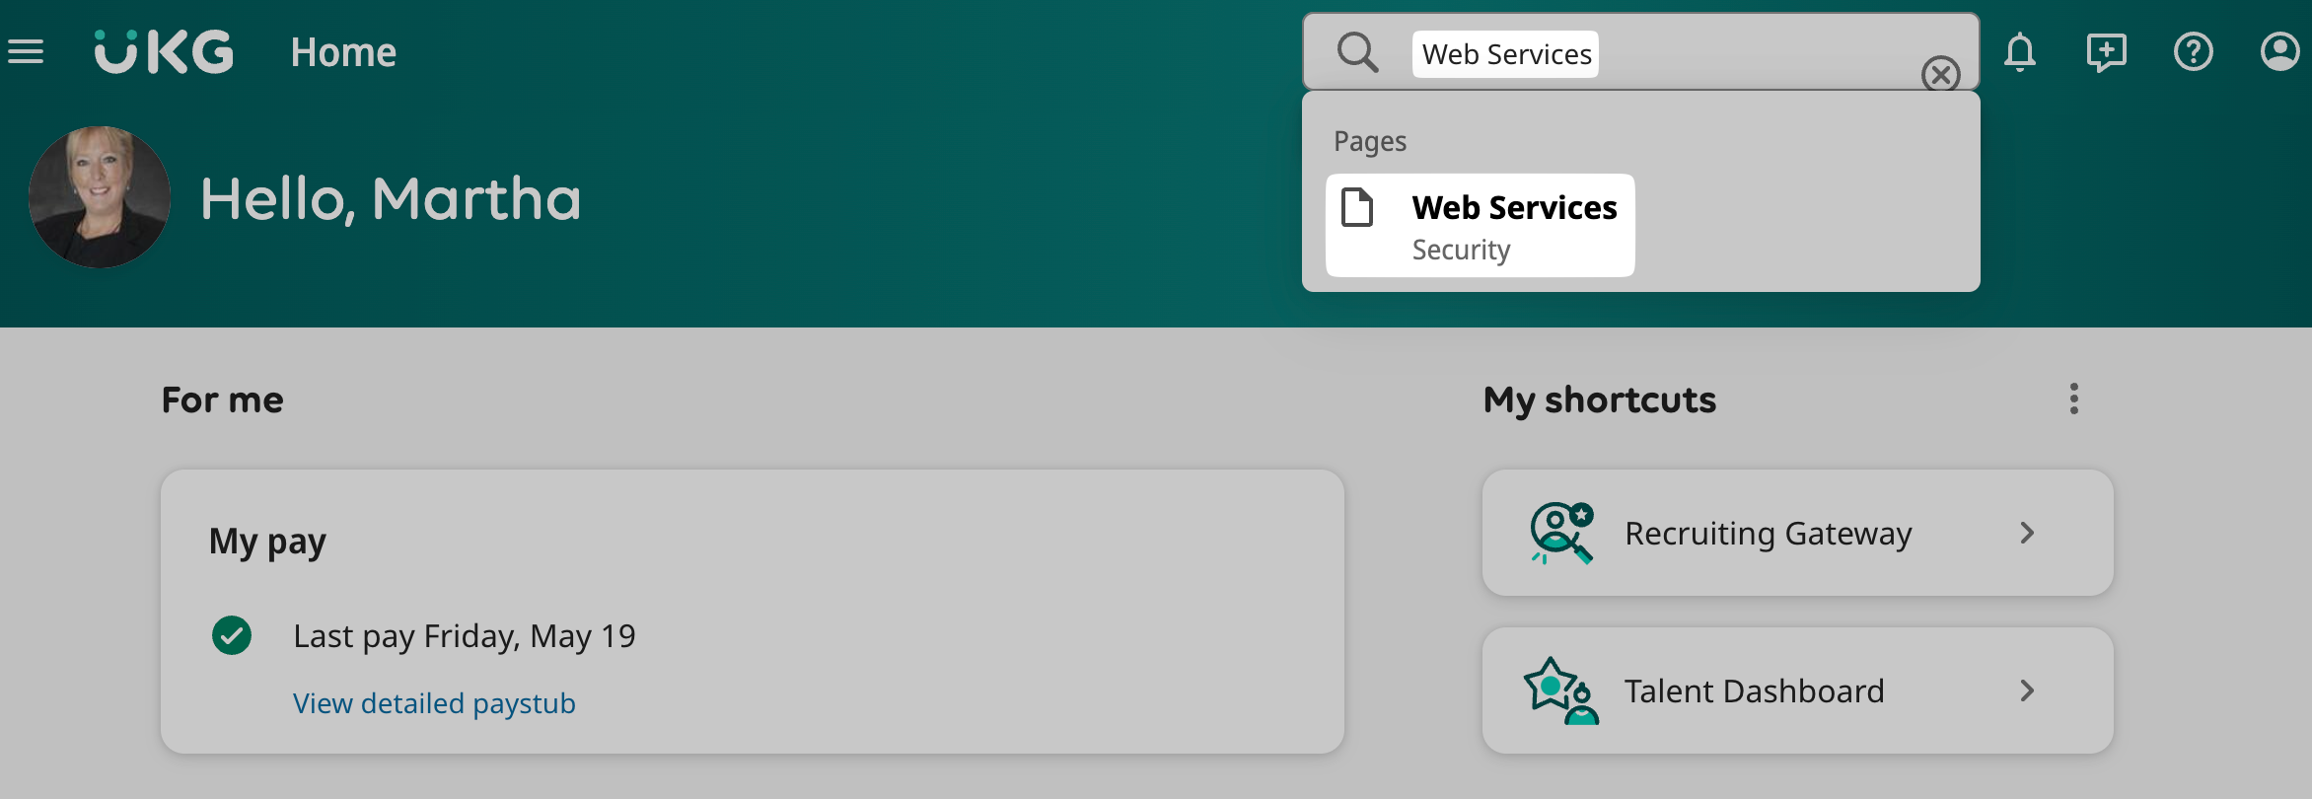Image resolution: width=2312 pixels, height=799 pixels.
Task: Click the green last pay checkmark
Action: point(232,635)
